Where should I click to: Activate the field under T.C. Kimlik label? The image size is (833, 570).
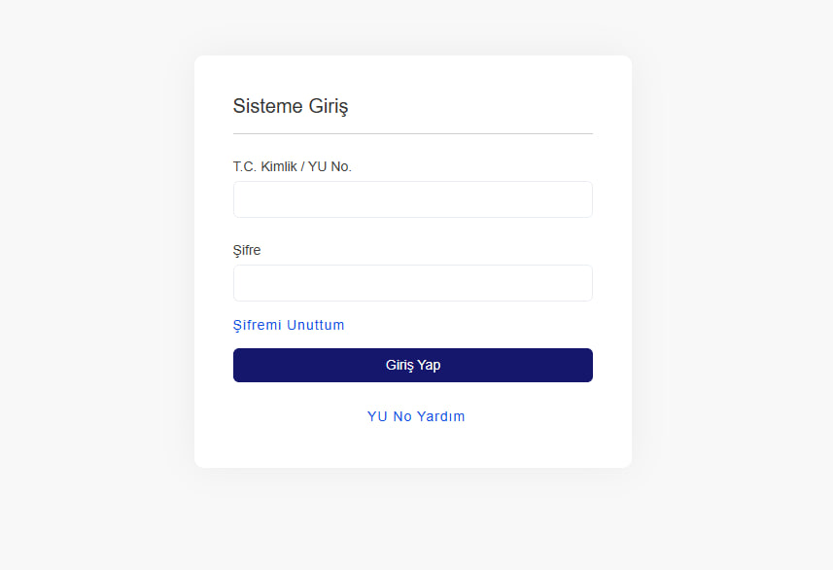coord(412,199)
